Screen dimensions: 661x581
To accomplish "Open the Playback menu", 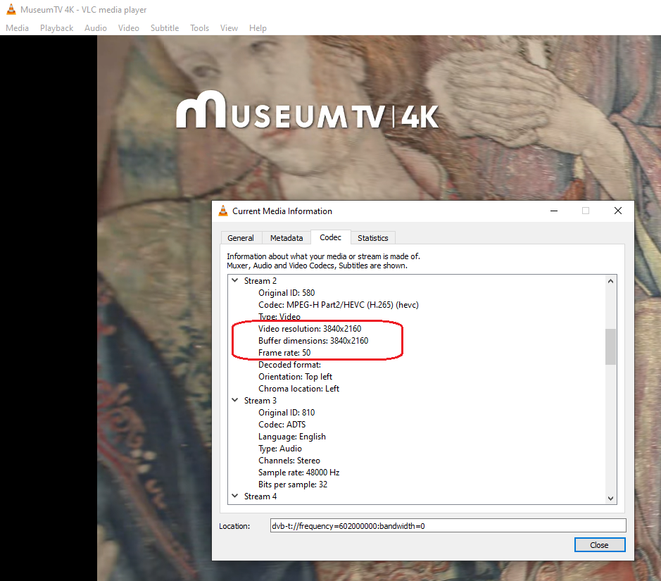I will (x=56, y=28).
